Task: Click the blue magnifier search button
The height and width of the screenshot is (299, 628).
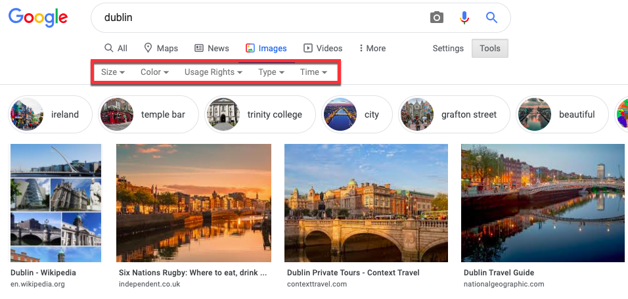Action: (491, 18)
